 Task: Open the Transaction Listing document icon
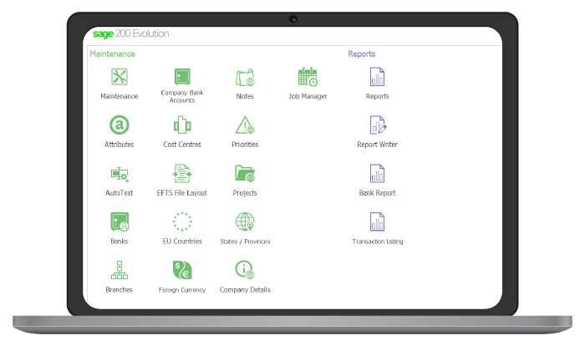point(377,221)
